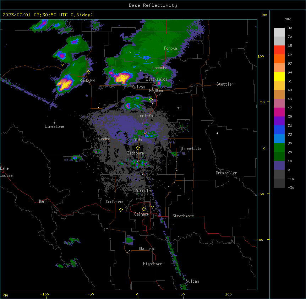Screen dimensions: 306x299
Task: Click the -50 tick on right axis
Action: click(x=261, y=194)
